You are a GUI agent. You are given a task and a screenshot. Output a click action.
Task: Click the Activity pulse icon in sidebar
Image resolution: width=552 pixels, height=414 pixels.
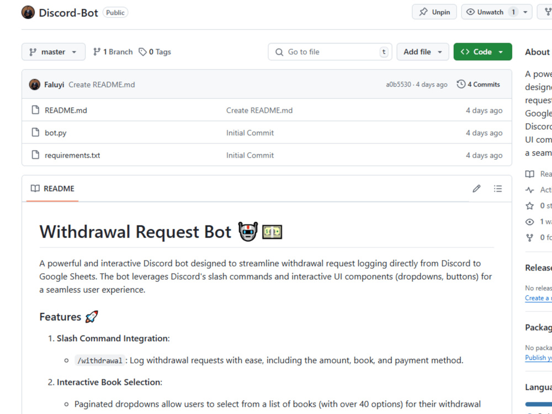pyautogui.click(x=529, y=190)
